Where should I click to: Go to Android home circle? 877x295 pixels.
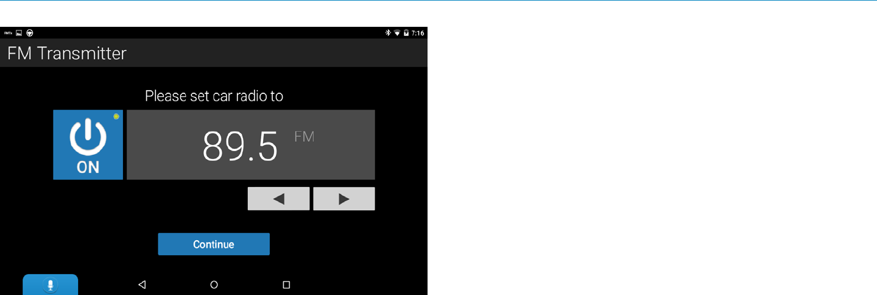point(214,285)
